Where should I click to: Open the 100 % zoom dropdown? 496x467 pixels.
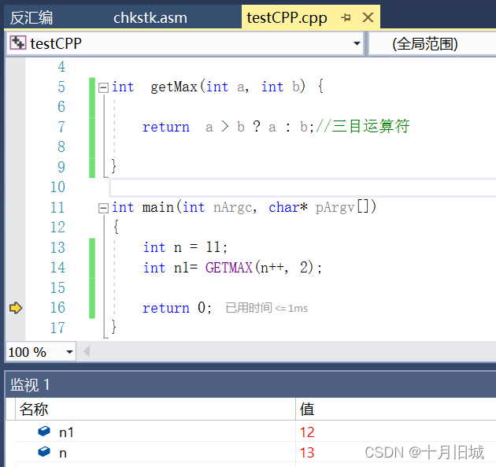tap(69, 351)
